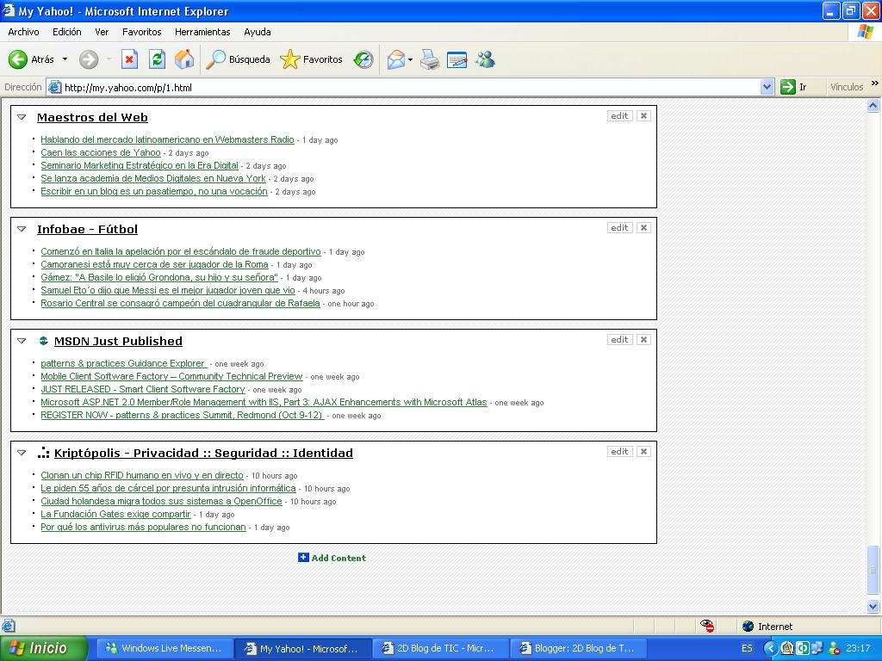This screenshot has width=882, height=661.
Task: Click the MSDN feed icon beside its title
Action: [43, 341]
